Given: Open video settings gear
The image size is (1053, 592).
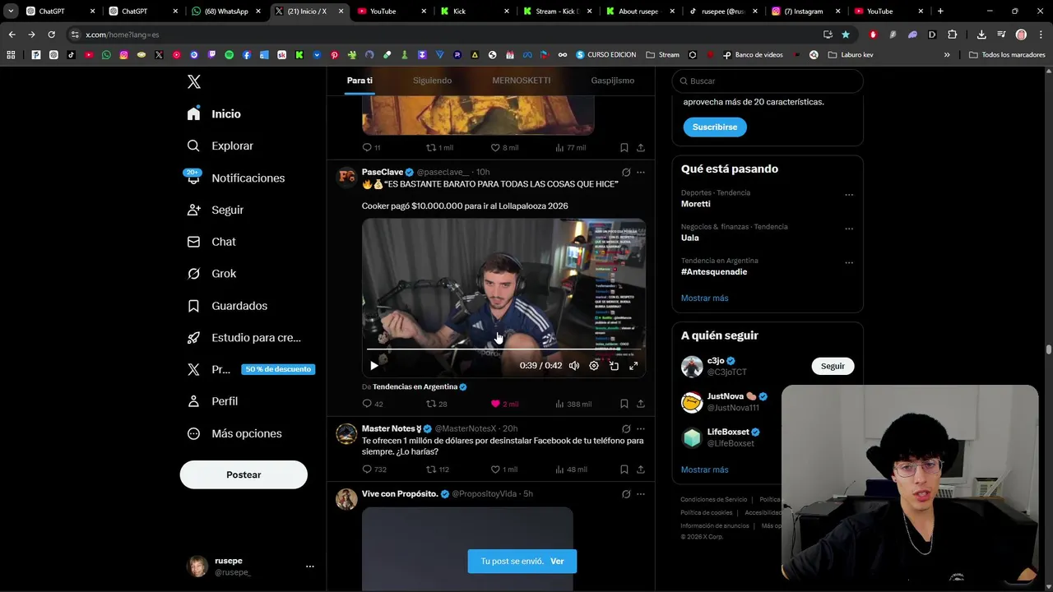Looking at the screenshot, I should [x=594, y=366].
